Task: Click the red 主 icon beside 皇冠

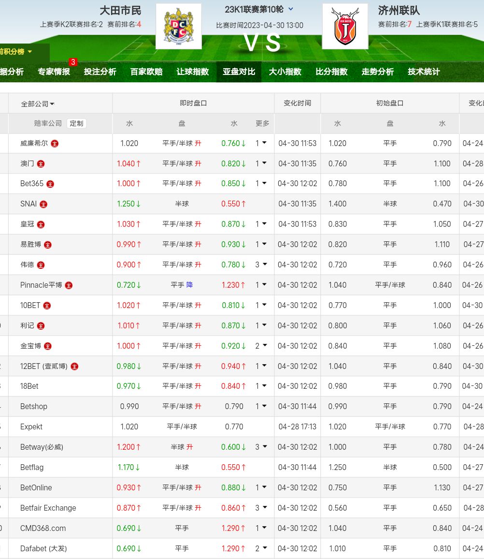Action: point(41,225)
